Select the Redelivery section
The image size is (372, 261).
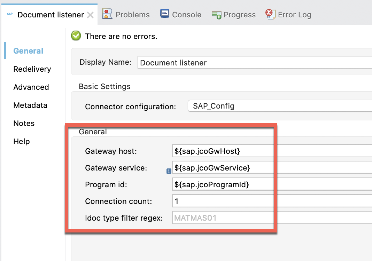[32, 69]
